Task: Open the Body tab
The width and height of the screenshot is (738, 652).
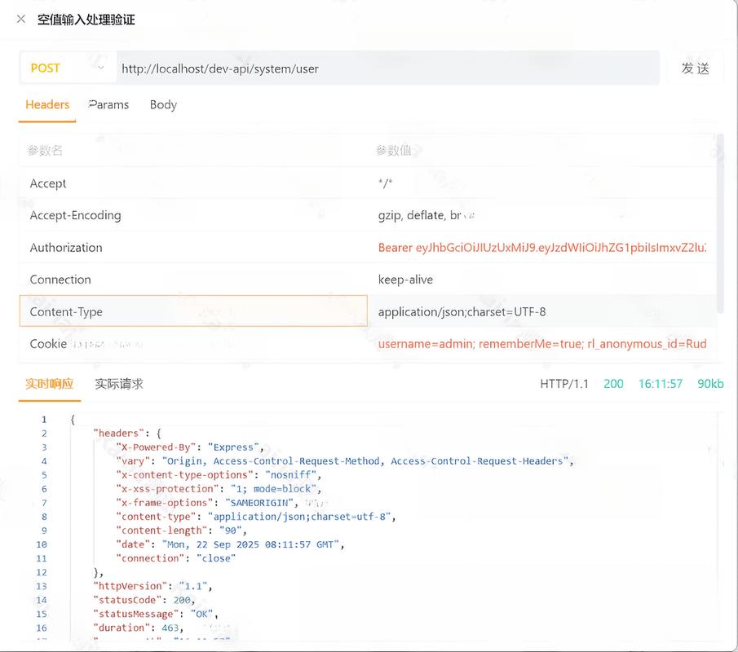Action: 163,104
